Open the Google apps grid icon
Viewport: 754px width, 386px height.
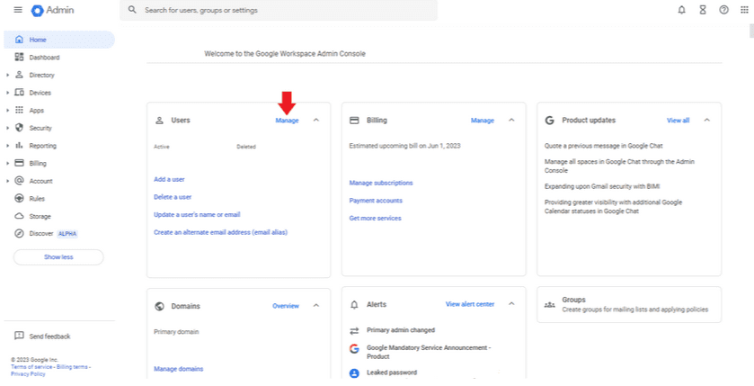click(744, 10)
